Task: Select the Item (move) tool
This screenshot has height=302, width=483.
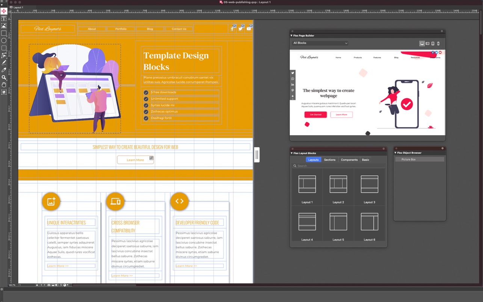Action: click(x=4, y=11)
